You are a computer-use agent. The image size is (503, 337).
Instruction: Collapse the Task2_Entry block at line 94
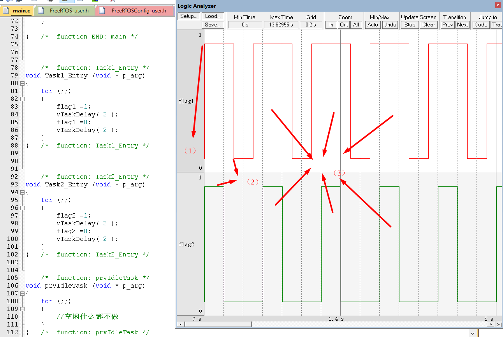coord(22,192)
